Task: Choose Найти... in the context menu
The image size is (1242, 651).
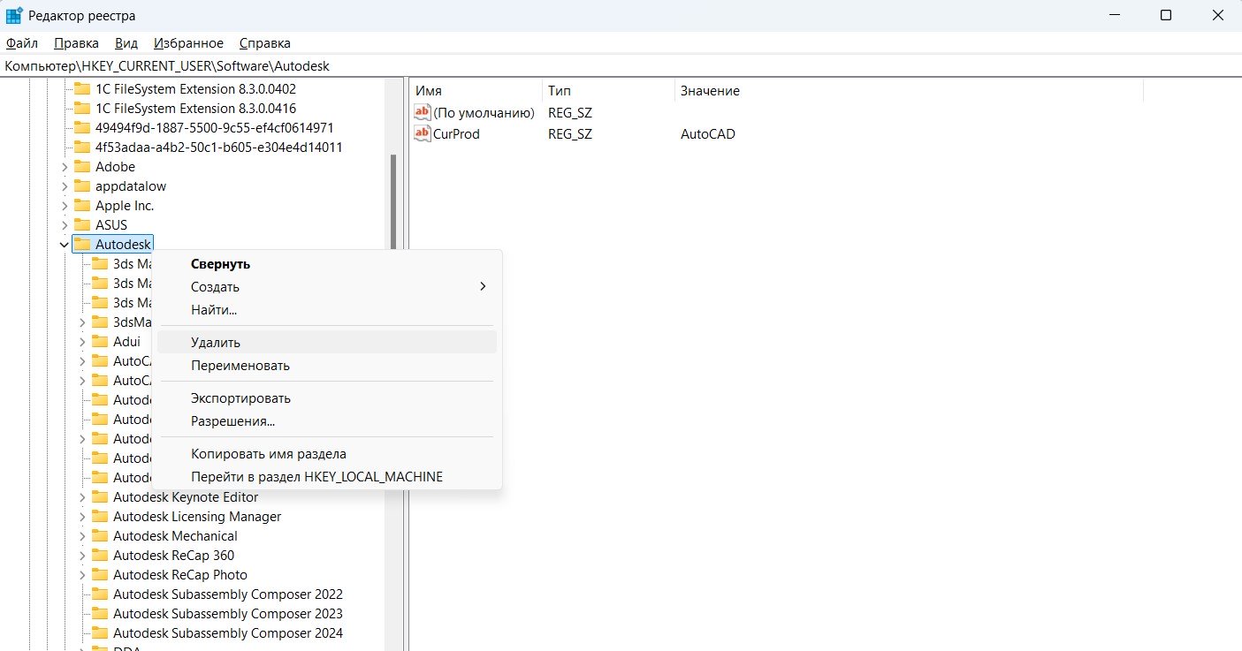Action: [327, 310]
